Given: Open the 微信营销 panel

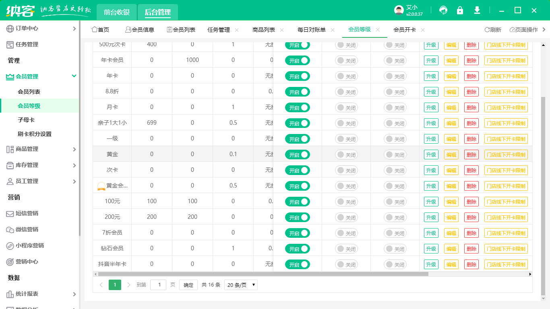Looking at the screenshot, I should coord(24,230).
